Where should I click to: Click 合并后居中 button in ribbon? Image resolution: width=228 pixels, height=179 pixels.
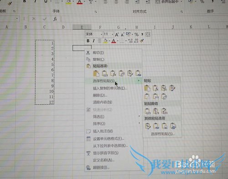[x=167, y=2]
